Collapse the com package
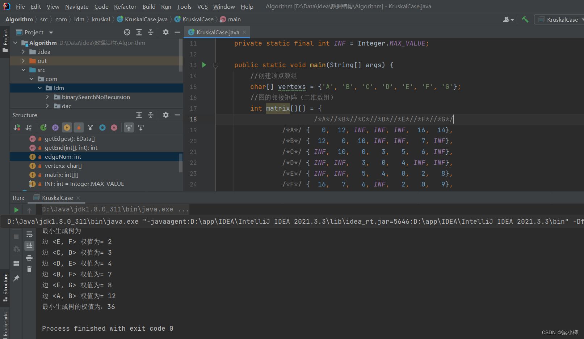 tap(31, 79)
